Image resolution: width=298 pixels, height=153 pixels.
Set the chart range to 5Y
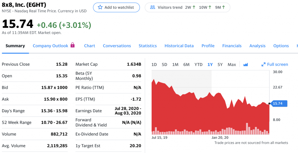coord(220,64)
